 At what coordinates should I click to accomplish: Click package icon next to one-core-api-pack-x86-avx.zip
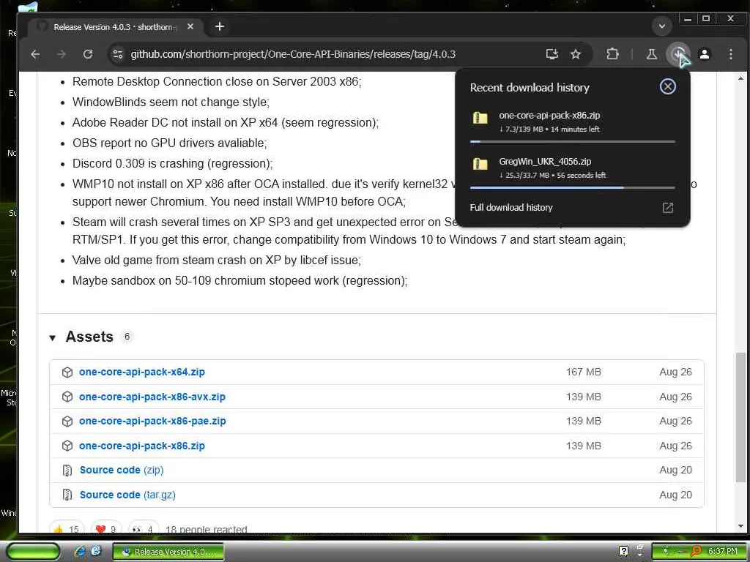(67, 397)
